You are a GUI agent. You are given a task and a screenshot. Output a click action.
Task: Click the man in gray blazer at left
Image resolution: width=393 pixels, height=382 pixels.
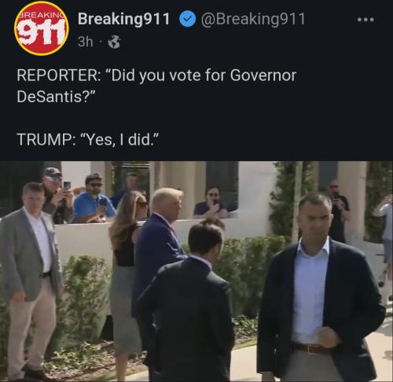(x=30, y=281)
